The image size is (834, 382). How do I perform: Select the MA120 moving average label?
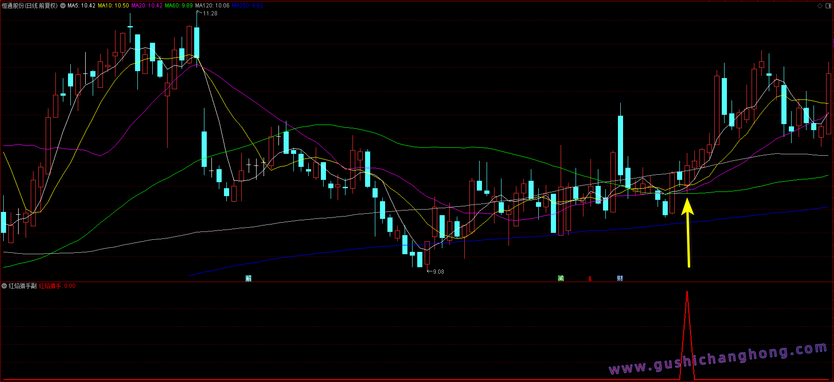pos(212,6)
